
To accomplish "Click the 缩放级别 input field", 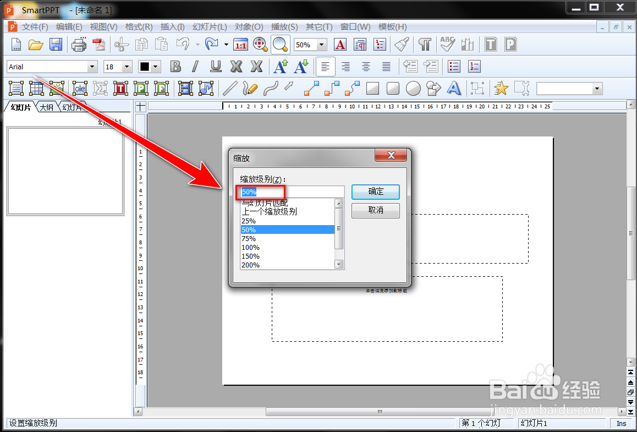I will (292, 192).
